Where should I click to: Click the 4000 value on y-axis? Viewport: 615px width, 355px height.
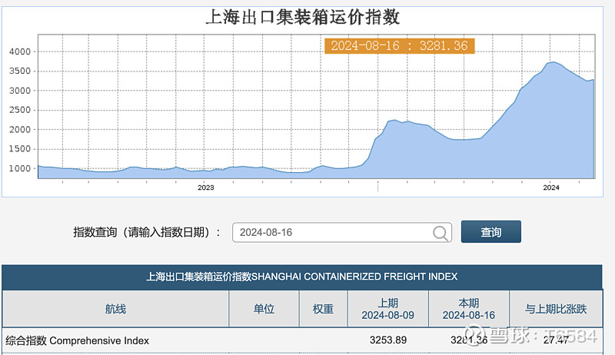tap(20, 51)
